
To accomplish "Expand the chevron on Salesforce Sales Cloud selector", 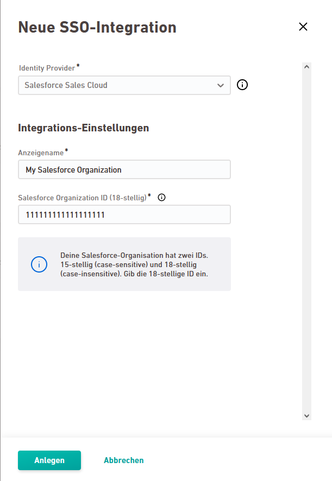I will (221, 85).
